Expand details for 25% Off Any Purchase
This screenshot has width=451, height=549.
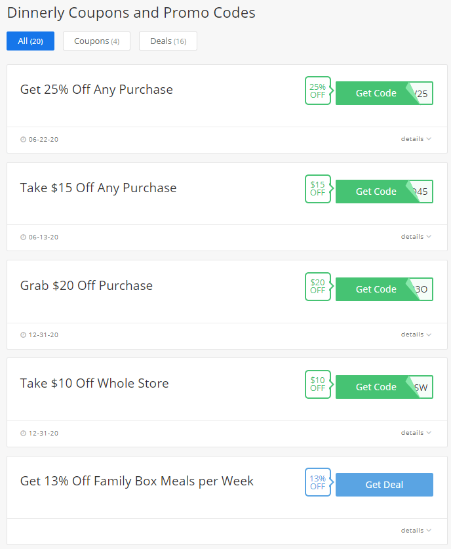(x=416, y=139)
